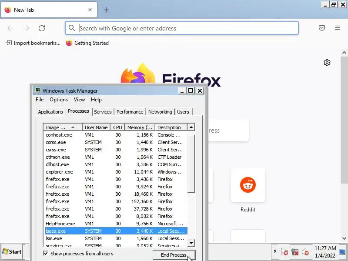Click the Firefox back arrow button
Screen dimensions: 348x261
(10, 28)
